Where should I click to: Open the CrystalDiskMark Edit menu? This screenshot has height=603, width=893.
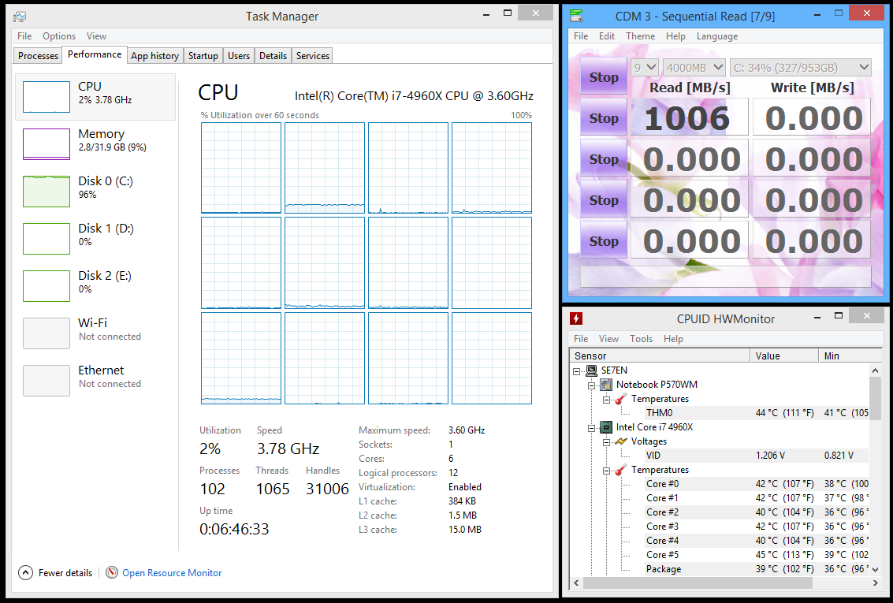coord(607,36)
